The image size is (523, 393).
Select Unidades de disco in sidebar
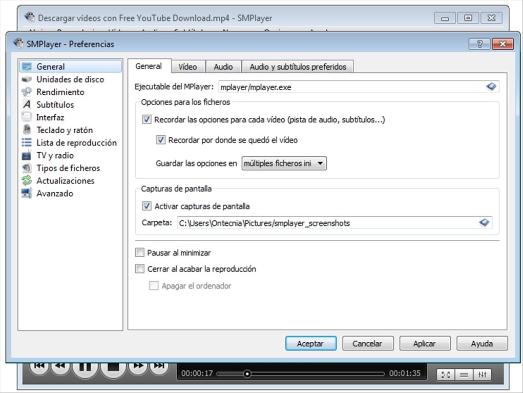click(x=70, y=79)
